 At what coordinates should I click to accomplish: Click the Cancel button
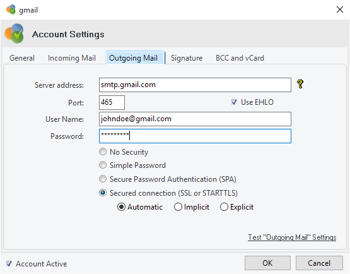[319, 263]
